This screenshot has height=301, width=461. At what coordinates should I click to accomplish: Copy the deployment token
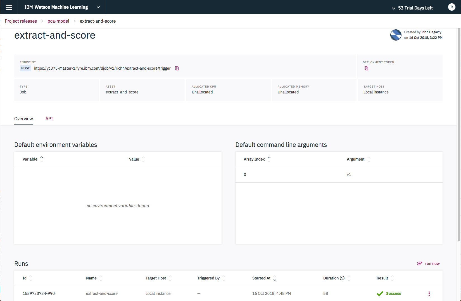(x=366, y=68)
